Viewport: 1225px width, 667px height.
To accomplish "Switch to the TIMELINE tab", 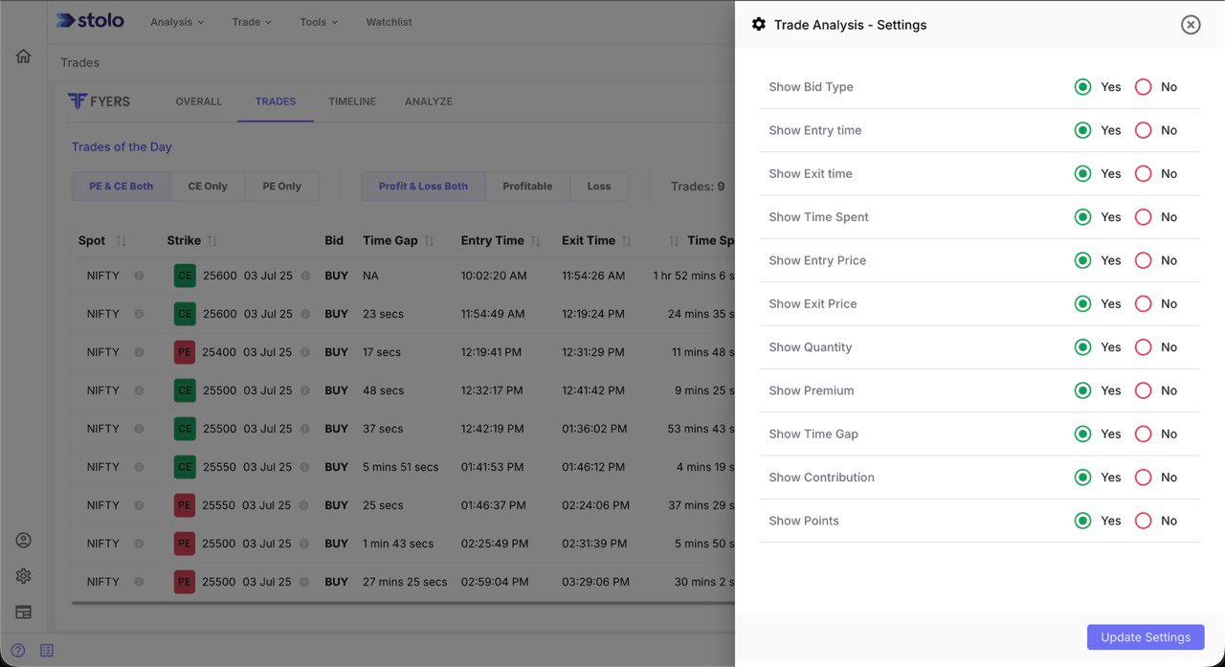I will (352, 101).
